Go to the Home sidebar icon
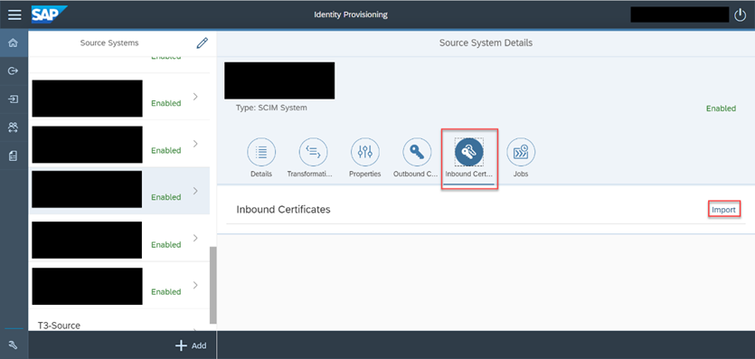 (14, 43)
